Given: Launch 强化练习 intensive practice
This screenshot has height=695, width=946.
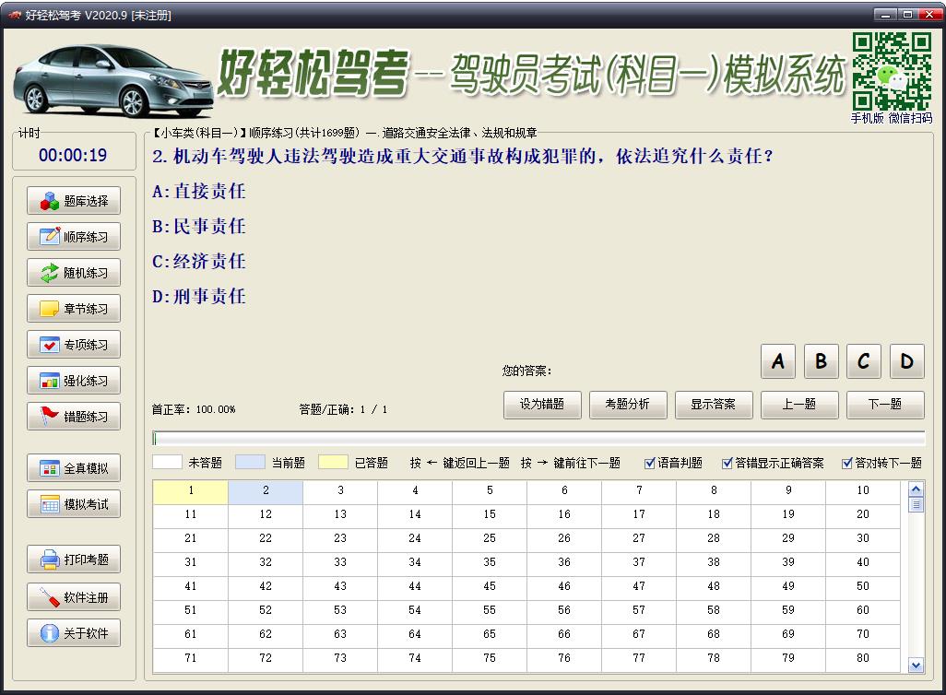Looking at the screenshot, I should (74, 381).
